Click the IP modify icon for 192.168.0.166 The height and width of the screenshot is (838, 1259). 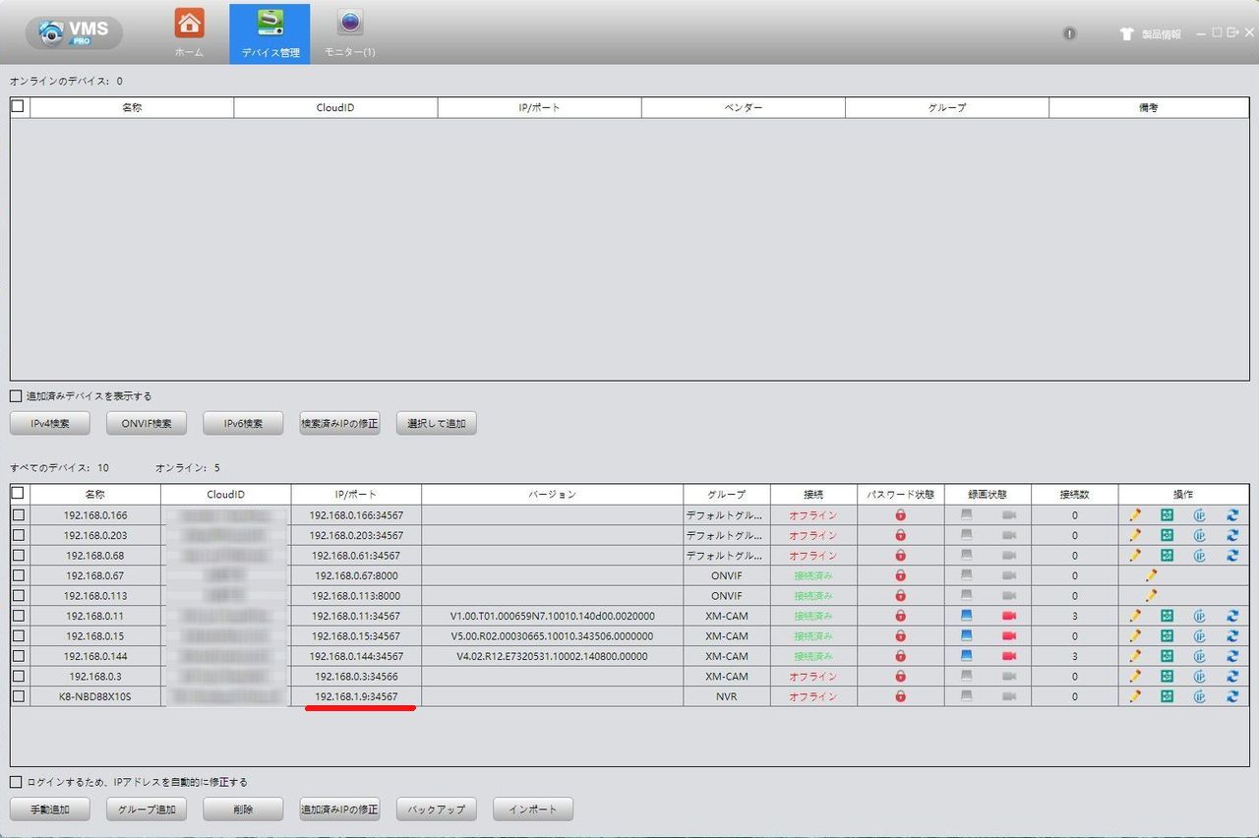click(x=1199, y=514)
